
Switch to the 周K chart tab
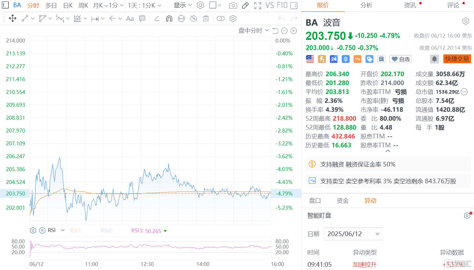pyautogui.click(x=83, y=5)
